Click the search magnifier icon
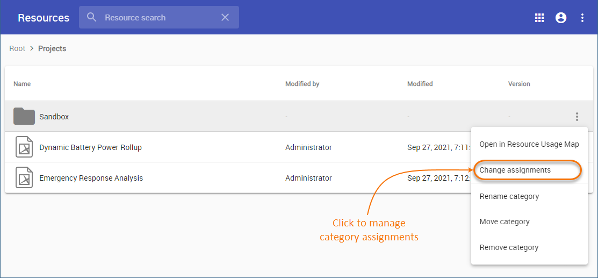The height and width of the screenshot is (278, 598). coord(92,18)
